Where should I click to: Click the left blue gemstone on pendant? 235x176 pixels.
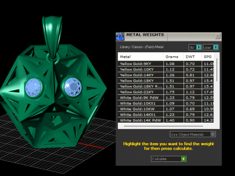pyautogui.click(x=33, y=88)
